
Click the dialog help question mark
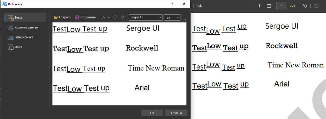pyautogui.click(x=172, y=4)
